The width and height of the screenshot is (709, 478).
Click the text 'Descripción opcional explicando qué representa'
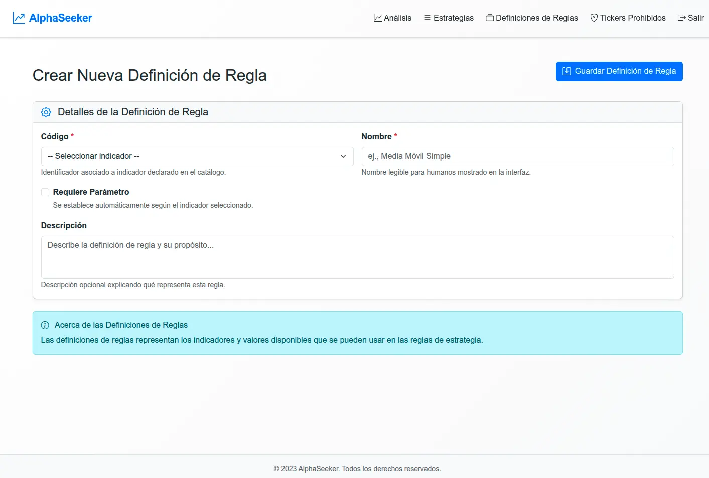133,285
